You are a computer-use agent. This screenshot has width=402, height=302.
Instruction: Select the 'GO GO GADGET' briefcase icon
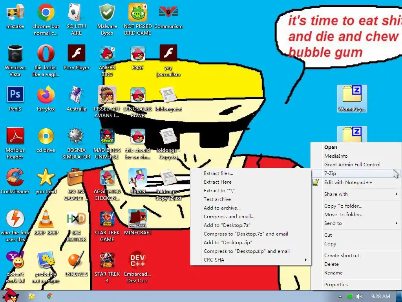75,177
